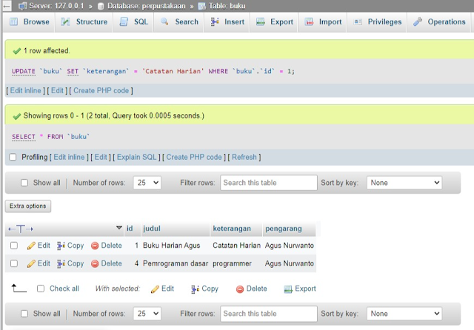Sort by judul column header
The height and width of the screenshot is (330, 474).
point(152,229)
